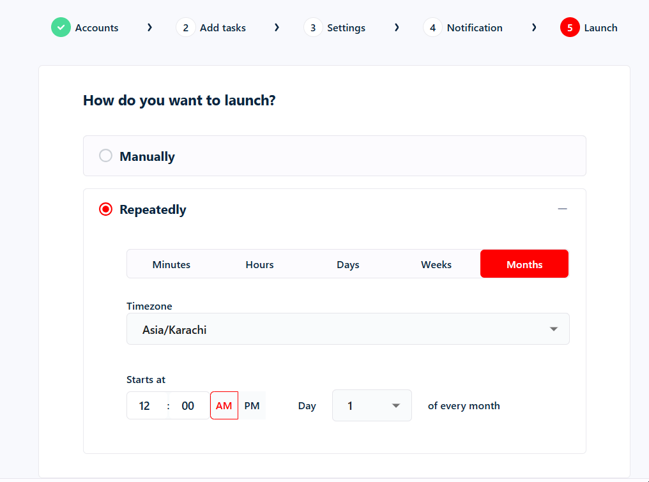Click the 'Timezone' field label
Viewport: 649px width, 482px height.
pos(149,306)
